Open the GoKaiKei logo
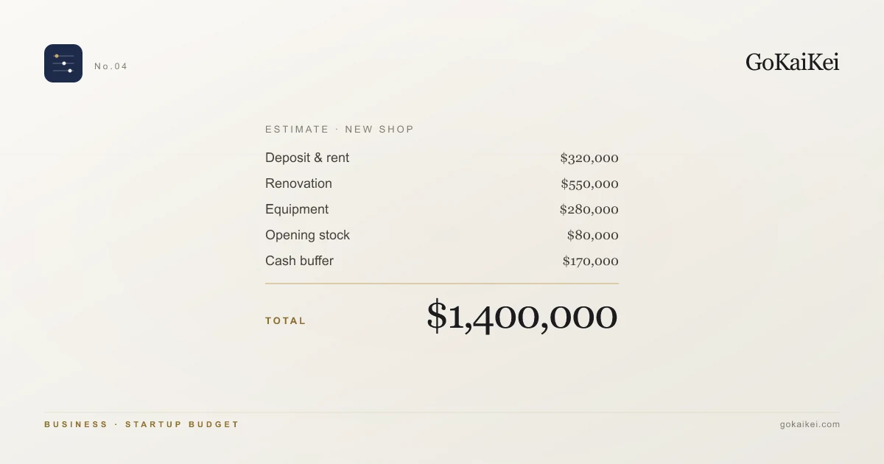 [792, 62]
